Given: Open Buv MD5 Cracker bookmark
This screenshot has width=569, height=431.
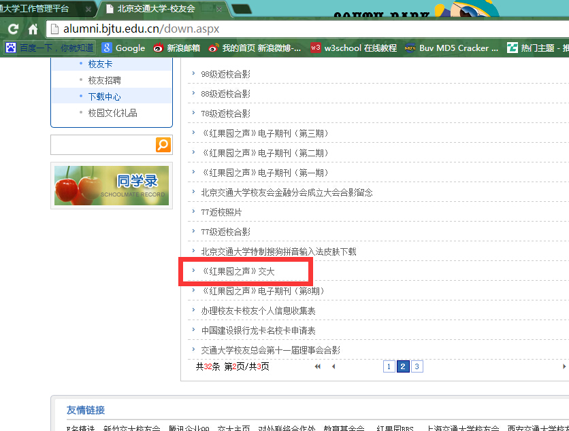Looking at the screenshot, I should click(451, 48).
